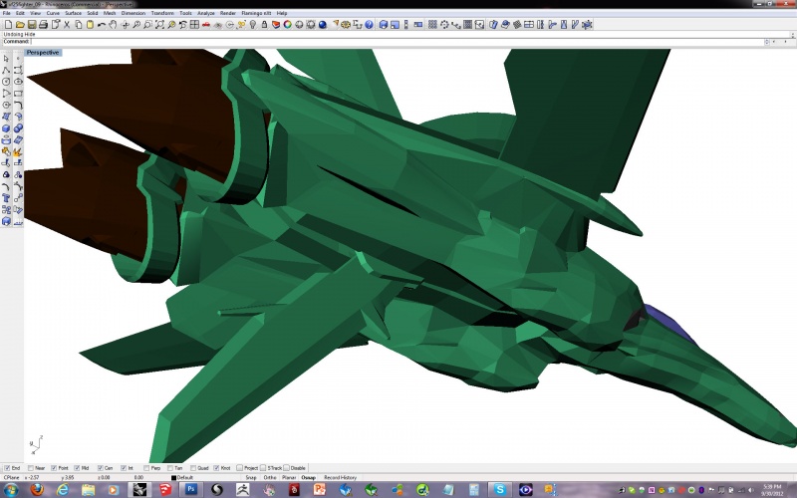Open the color wheel icon
The height and width of the screenshot is (498, 797).
coord(288,24)
